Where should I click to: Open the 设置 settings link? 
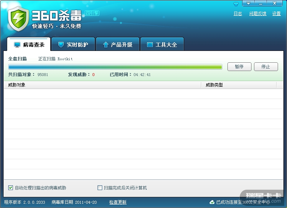[276, 14]
